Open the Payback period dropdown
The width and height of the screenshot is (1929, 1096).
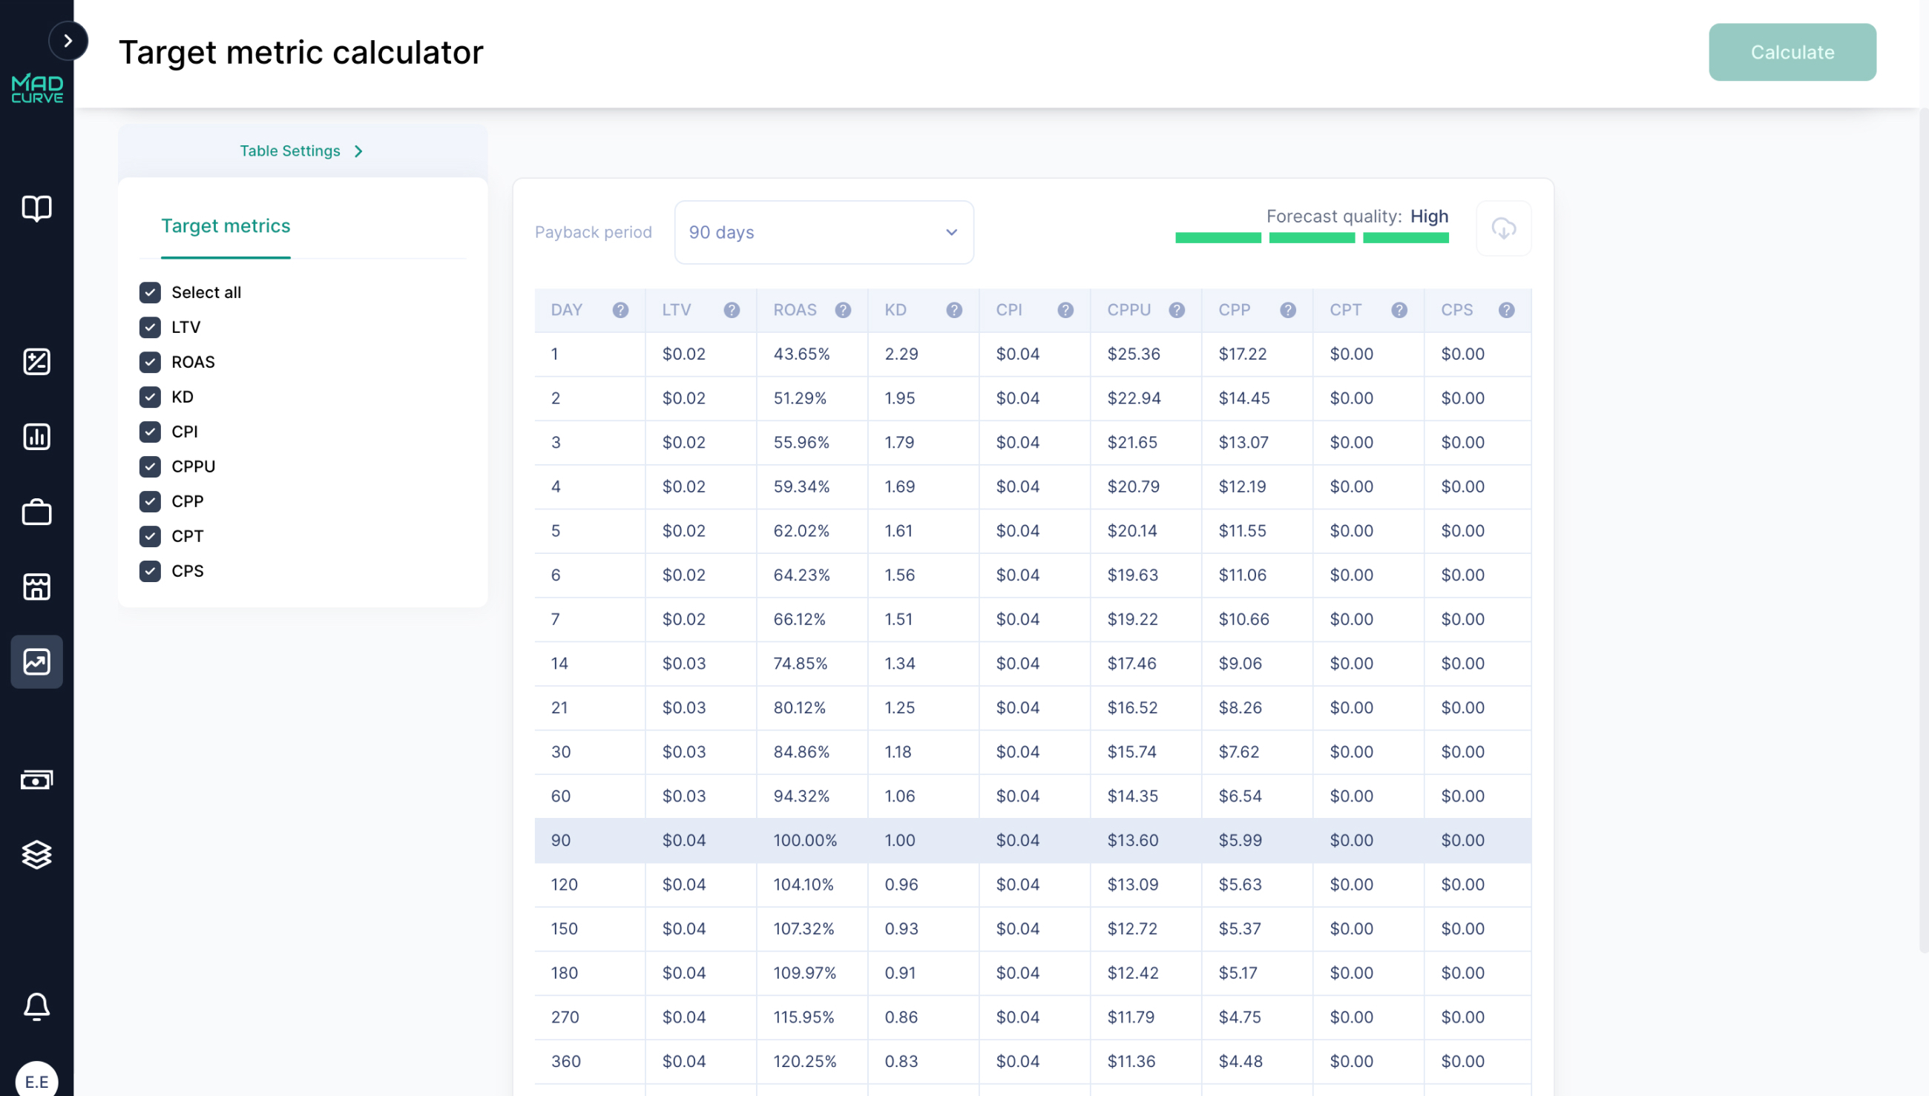pos(824,232)
